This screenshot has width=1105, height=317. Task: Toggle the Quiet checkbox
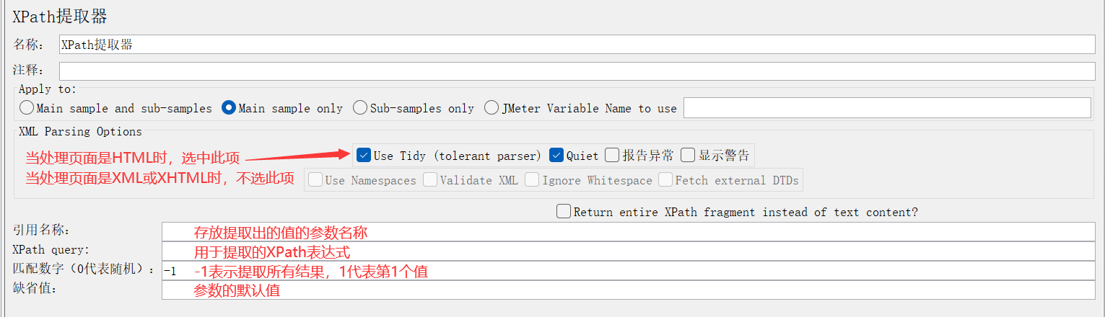(x=556, y=156)
